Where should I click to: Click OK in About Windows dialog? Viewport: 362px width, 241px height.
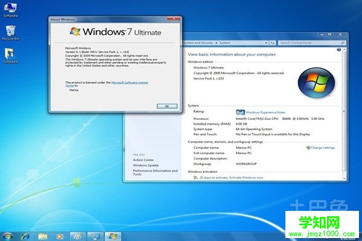[167, 106]
